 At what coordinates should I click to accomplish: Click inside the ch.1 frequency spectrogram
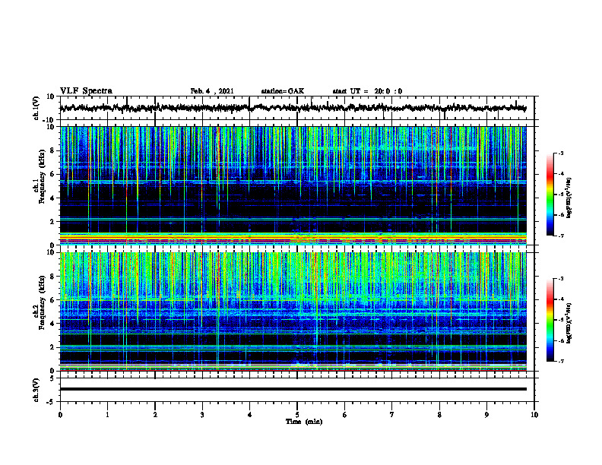[293, 185]
